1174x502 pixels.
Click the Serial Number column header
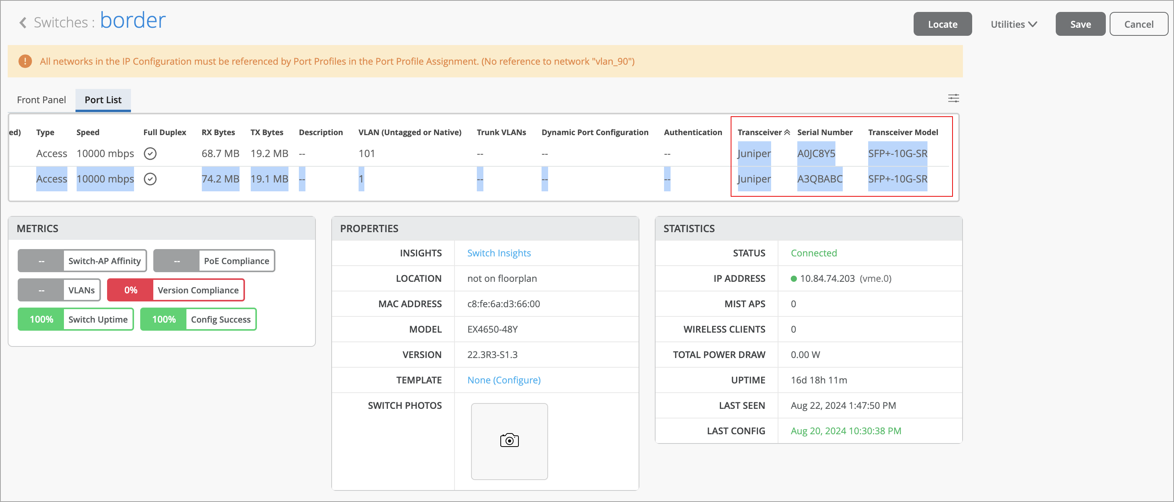pyautogui.click(x=824, y=132)
